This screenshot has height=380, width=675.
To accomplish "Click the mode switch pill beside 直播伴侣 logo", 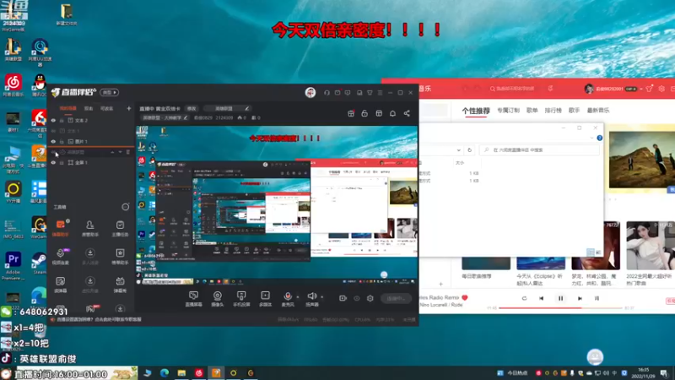I will (110, 92).
